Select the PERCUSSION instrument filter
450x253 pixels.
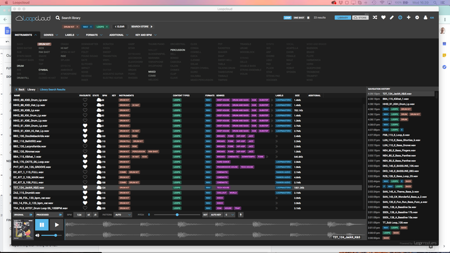click(178, 50)
